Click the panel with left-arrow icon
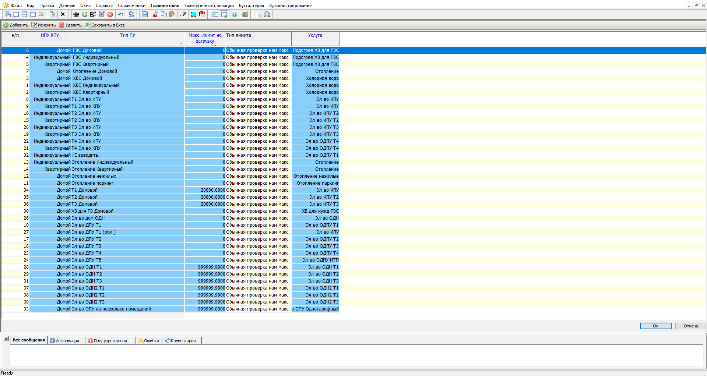707x376 pixels. 215,14
